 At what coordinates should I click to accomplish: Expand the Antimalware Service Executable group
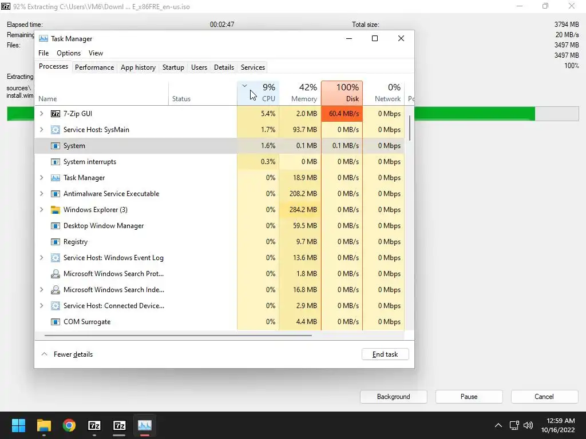click(x=41, y=194)
